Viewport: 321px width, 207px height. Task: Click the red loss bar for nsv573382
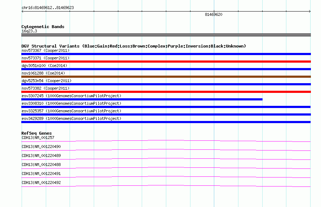click(166, 92)
